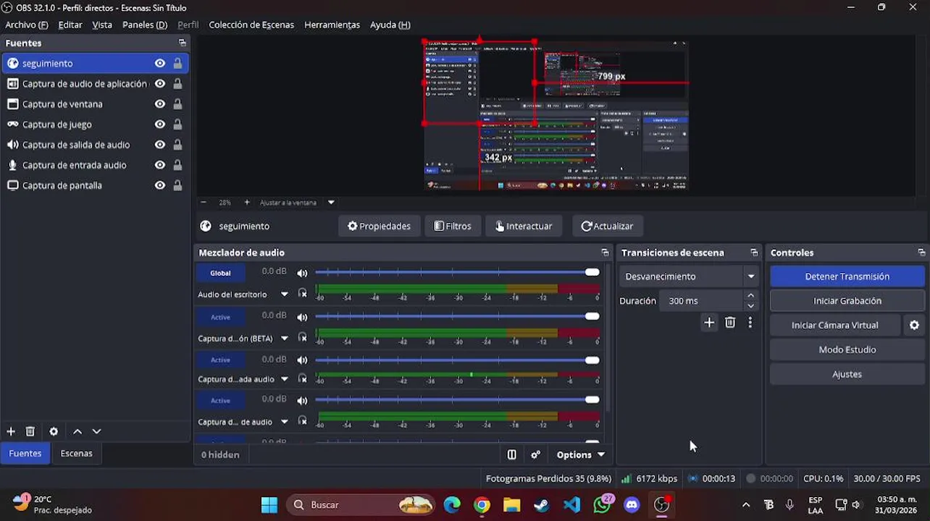Start recording with Iniciar Grabación
The width and height of the screenshot is (930, 521).
[847, 301]
